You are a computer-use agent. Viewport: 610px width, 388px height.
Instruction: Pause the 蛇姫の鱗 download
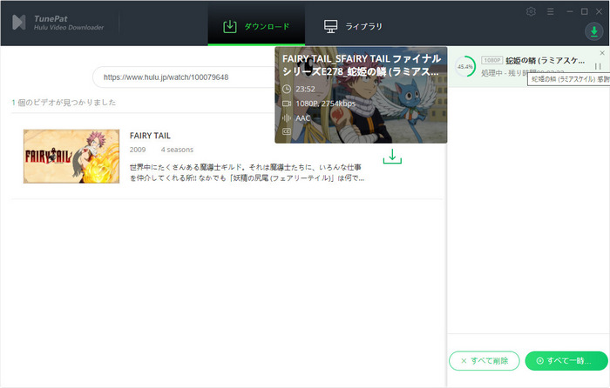[598, 66]
